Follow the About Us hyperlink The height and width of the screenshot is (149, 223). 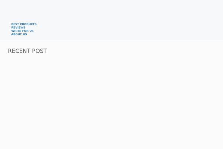(x=19, y=34)
